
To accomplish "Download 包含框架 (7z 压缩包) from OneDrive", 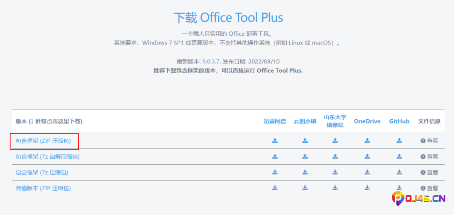I will (x=367, y=172).
